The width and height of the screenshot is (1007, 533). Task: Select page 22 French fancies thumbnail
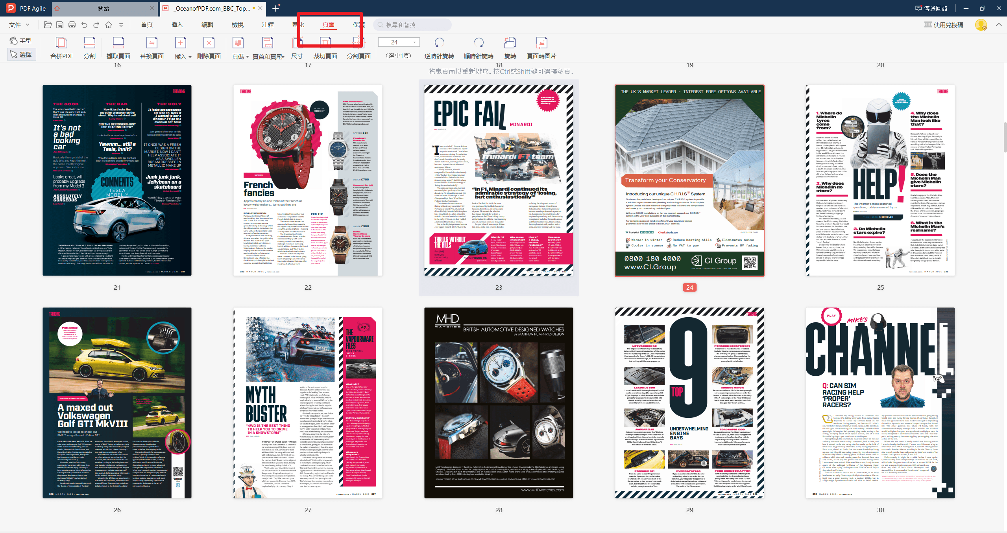[308, 180]
